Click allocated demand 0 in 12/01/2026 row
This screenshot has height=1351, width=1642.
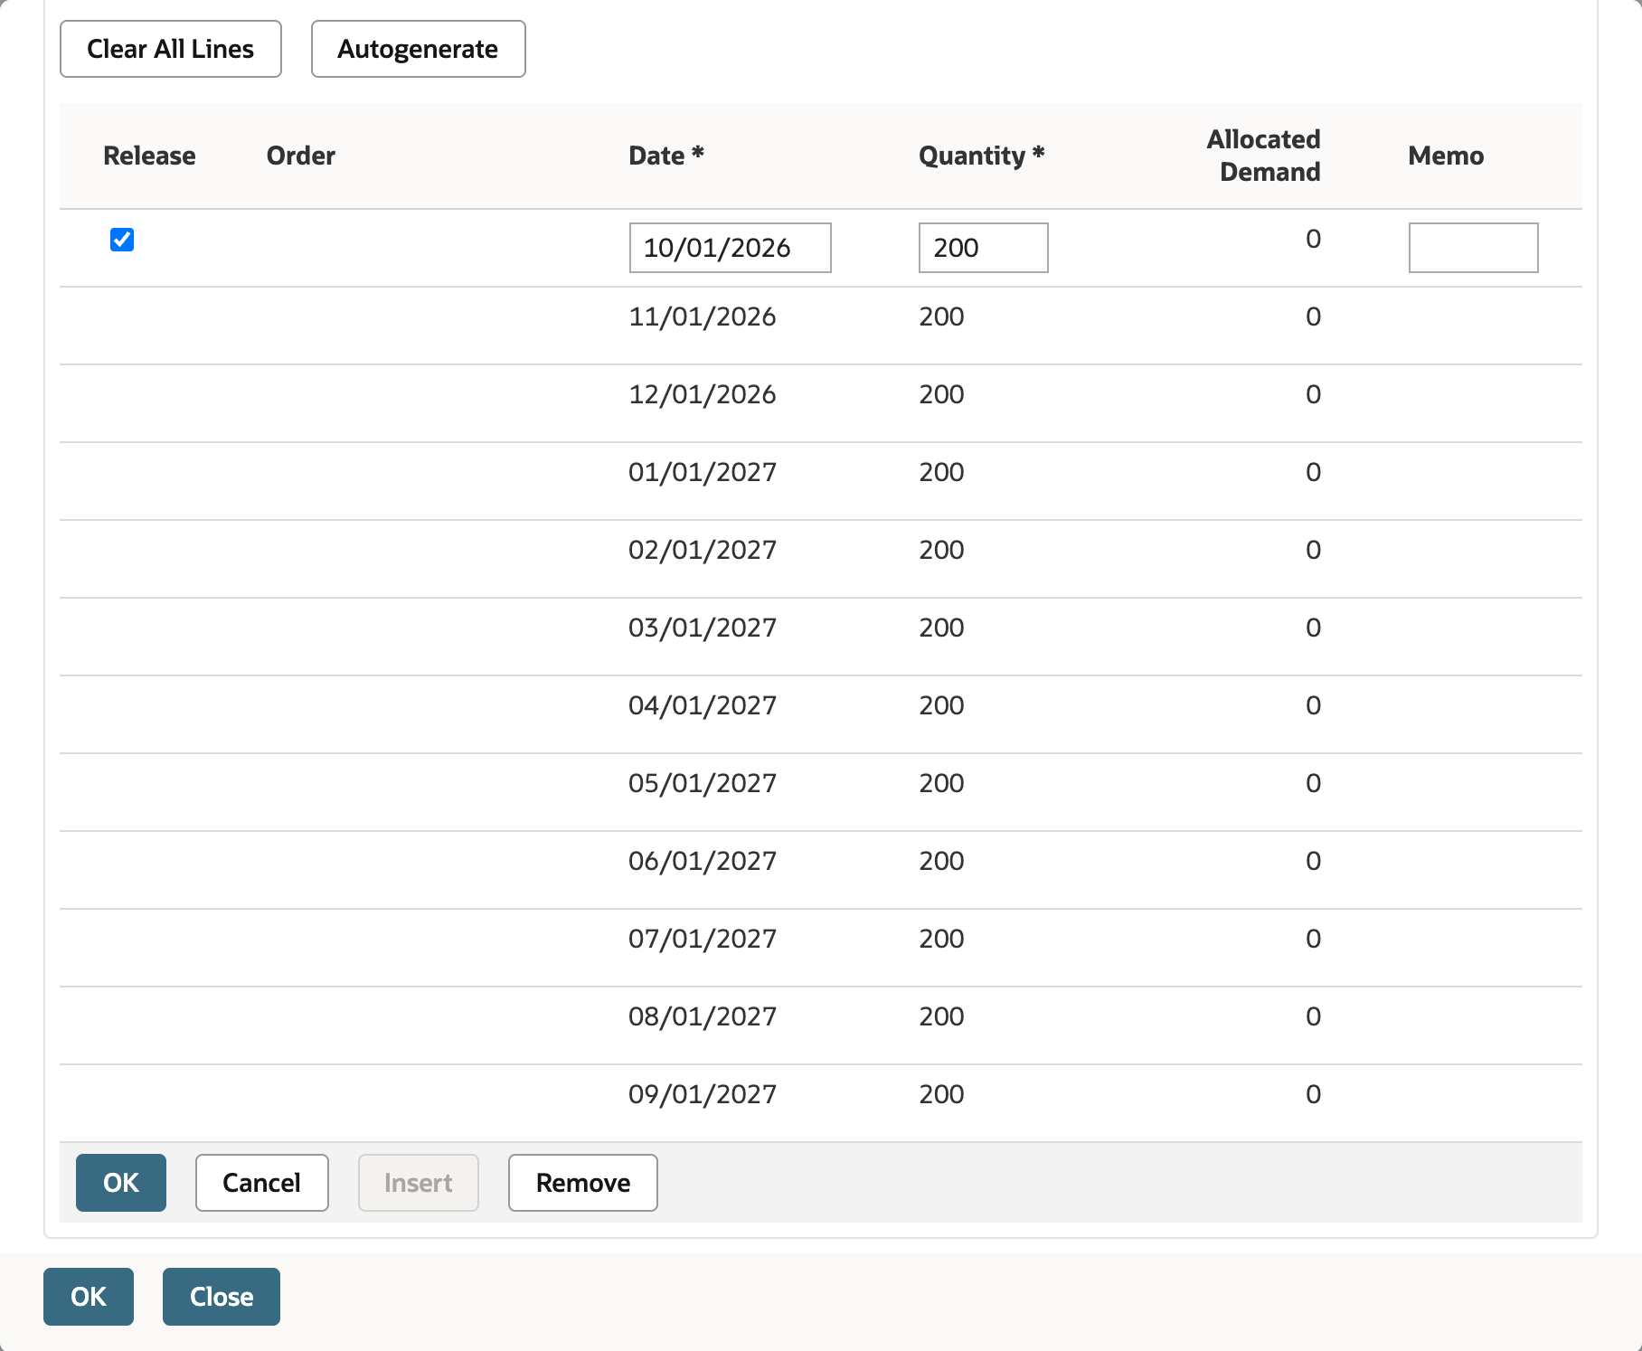[1313, 394]
